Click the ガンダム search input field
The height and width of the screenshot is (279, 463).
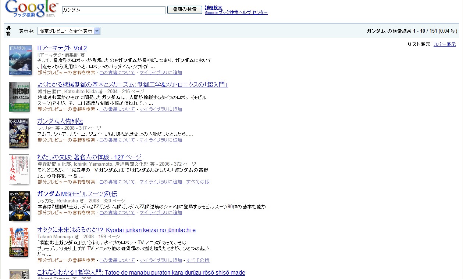114,10
